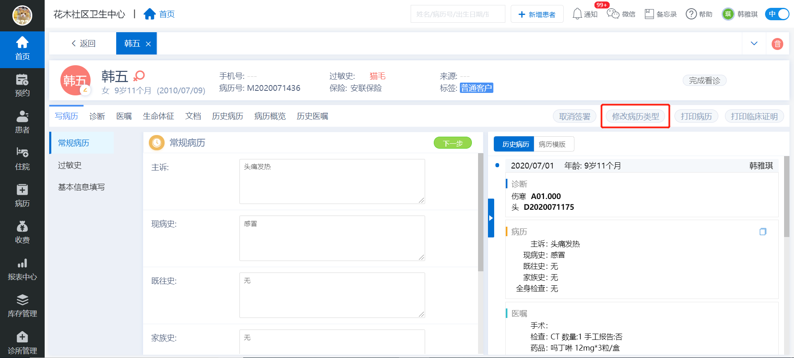Open 预约 appointment module in sidebar
794x358 pixels.
click(22, 85)
